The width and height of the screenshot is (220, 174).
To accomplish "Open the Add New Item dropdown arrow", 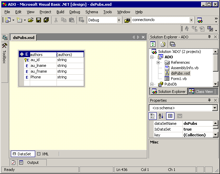I will pyautogui.click(x=25, y=20).
